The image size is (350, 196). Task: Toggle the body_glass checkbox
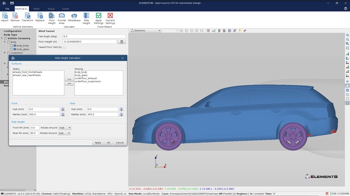(x=12, y=49)
